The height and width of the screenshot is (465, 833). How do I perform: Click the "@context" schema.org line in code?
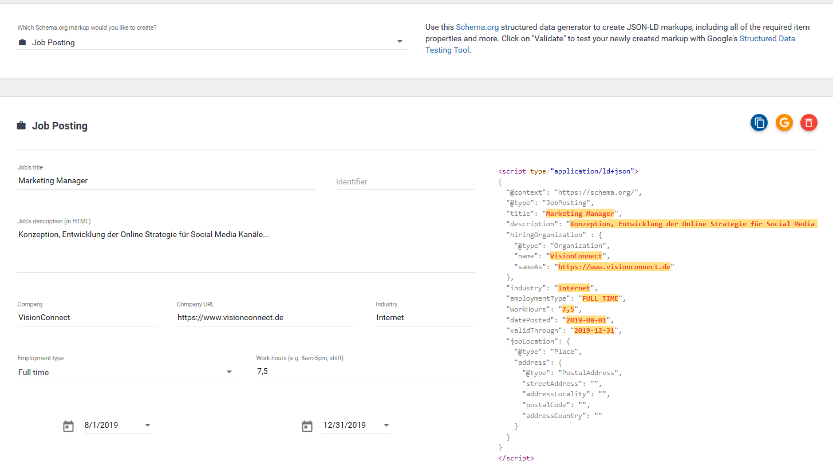574,192
